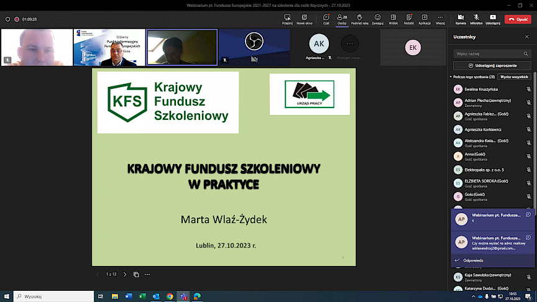Screen dimensions: 537x302
Task: Click Wyświetl wszystkich ellipsis circle
Action: 350,44
